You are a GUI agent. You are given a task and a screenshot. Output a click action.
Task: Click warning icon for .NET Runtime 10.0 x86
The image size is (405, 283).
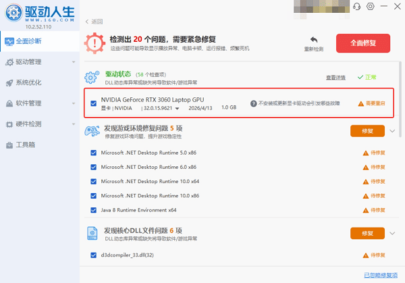[366, 196]
